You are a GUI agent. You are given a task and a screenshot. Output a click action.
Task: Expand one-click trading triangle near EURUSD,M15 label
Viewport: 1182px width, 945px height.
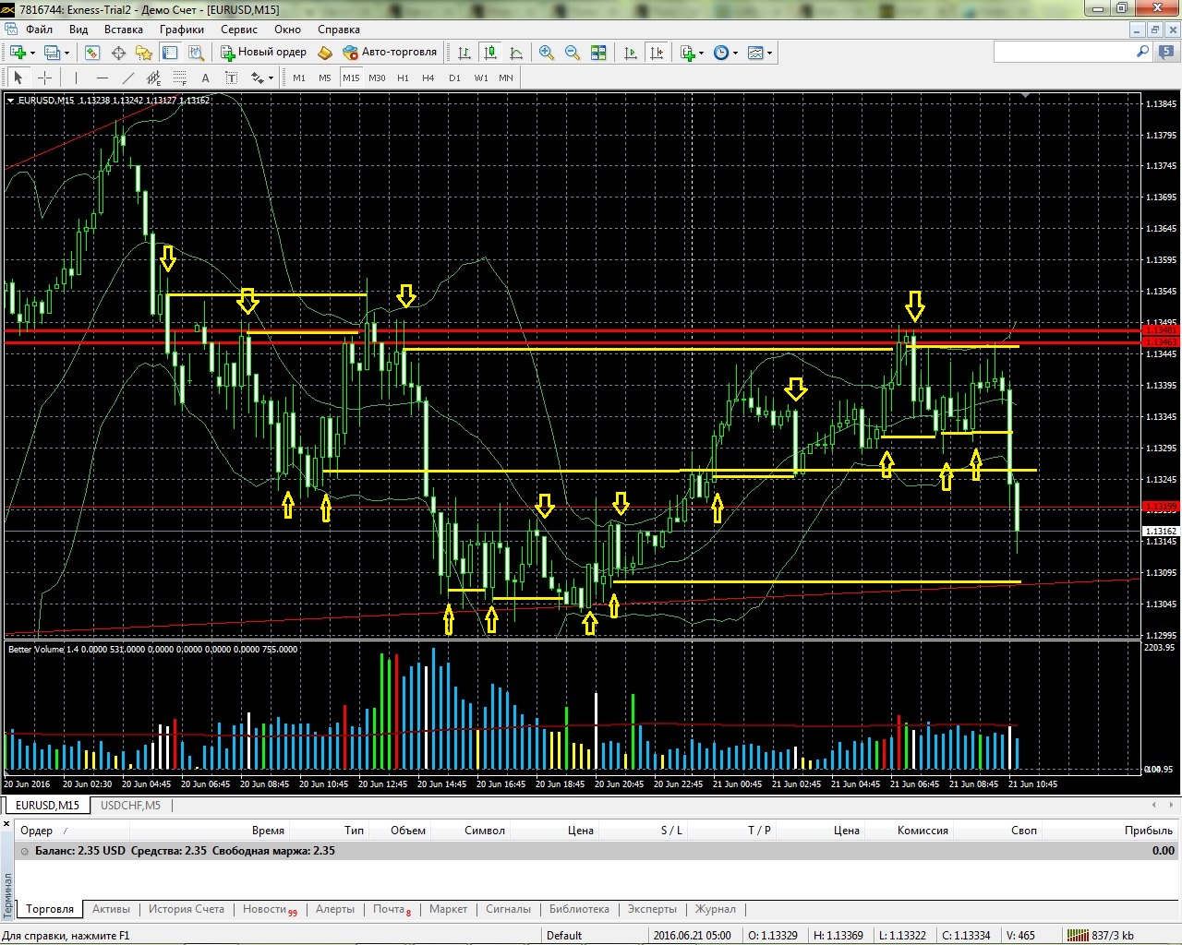click(x=11, y=101)
